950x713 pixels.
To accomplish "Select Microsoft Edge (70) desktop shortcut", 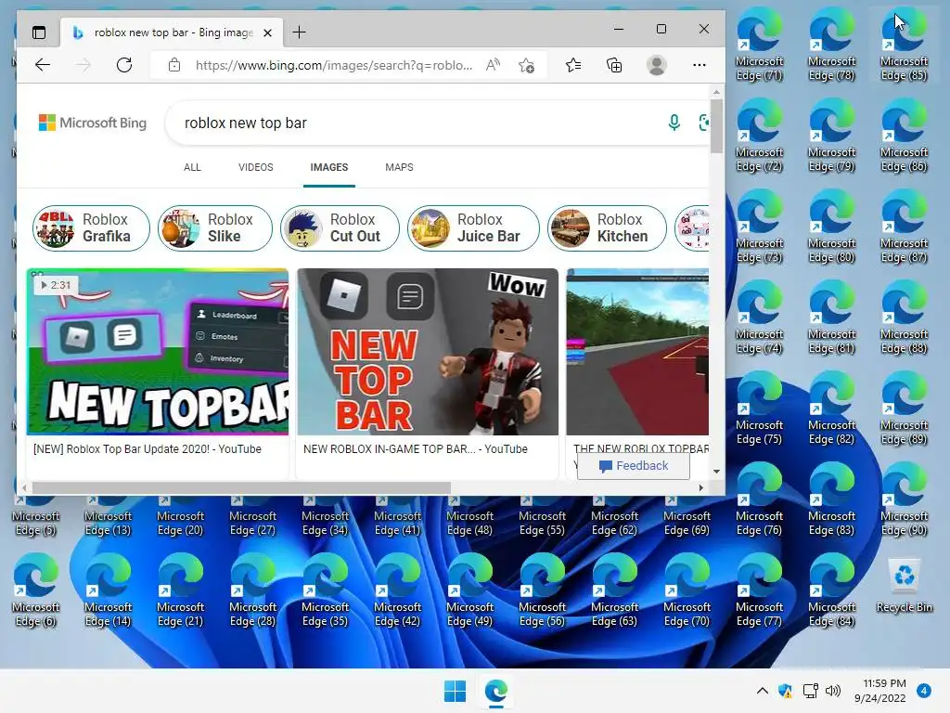I will click(x=687, y=590).
